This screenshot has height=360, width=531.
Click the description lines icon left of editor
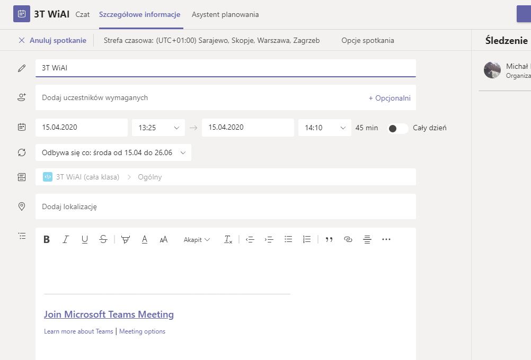(22, 236)
